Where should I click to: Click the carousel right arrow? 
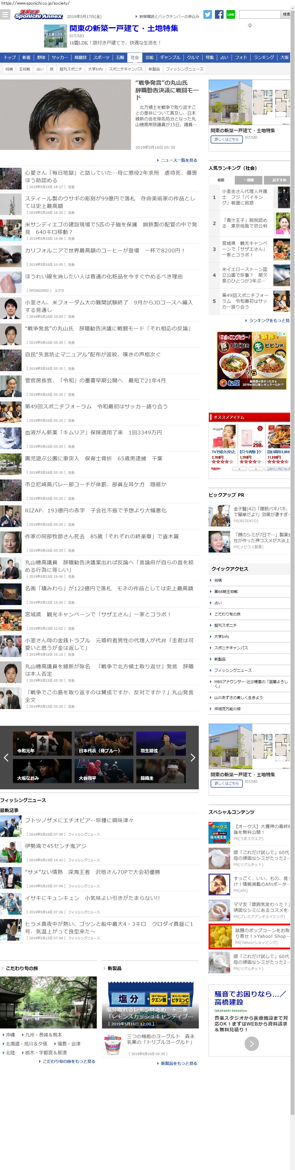193,757
